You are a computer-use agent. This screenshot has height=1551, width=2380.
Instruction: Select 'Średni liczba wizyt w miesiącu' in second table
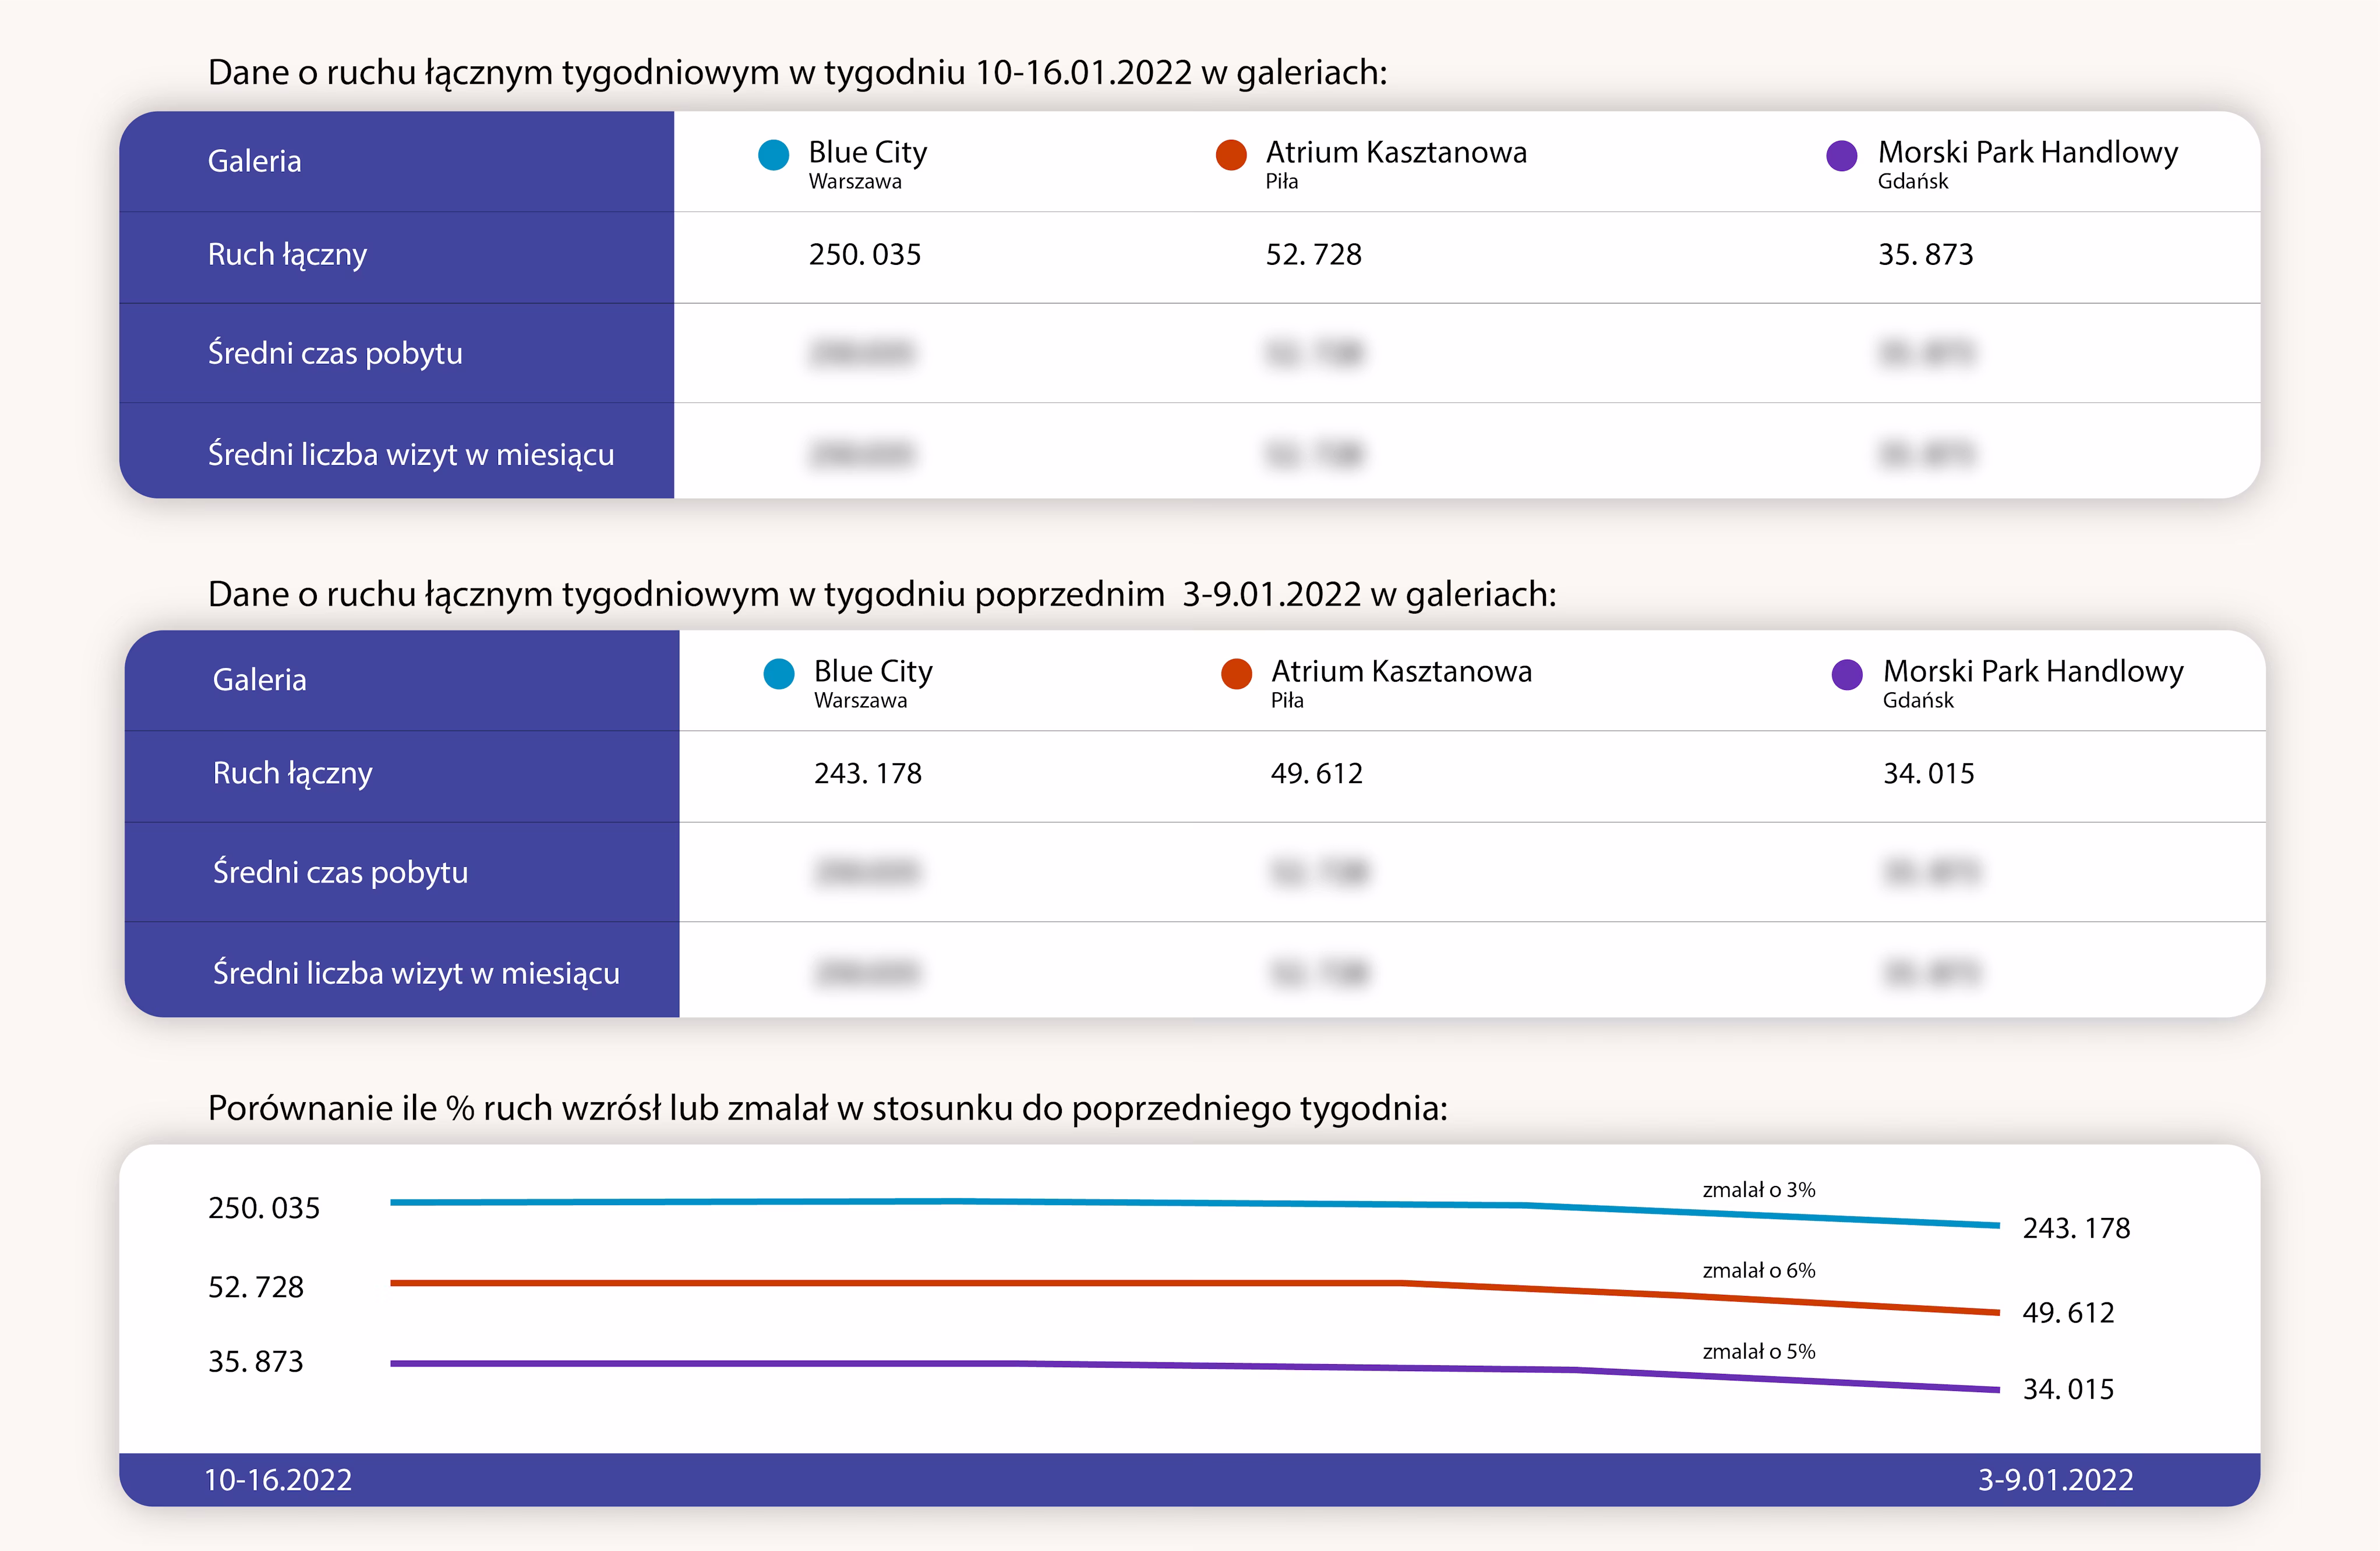point(416,972)
